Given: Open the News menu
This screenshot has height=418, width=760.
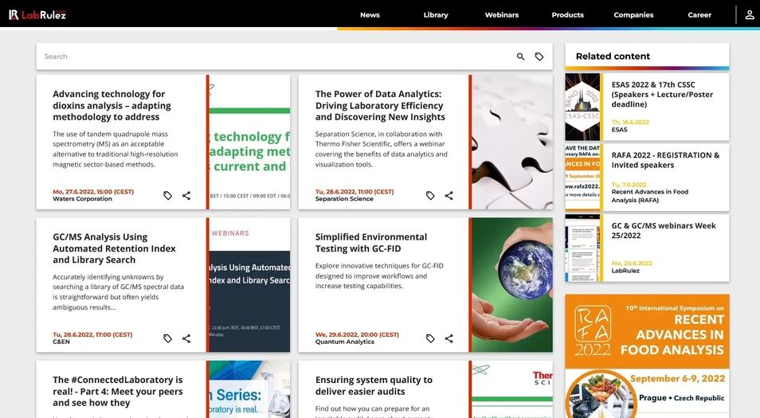Looking at the screenshot, I should coord(370,15).
